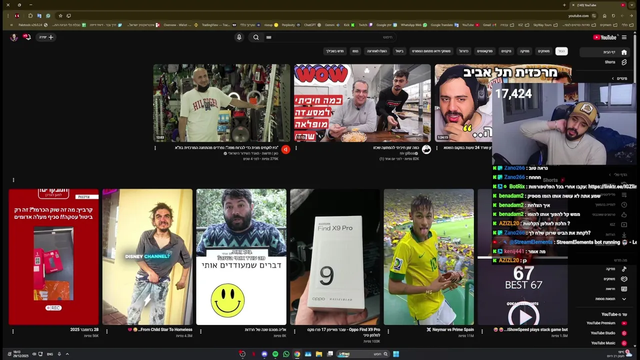
Task: Select the 'משחקים' filter chip
Action: (x=543, y=51)
